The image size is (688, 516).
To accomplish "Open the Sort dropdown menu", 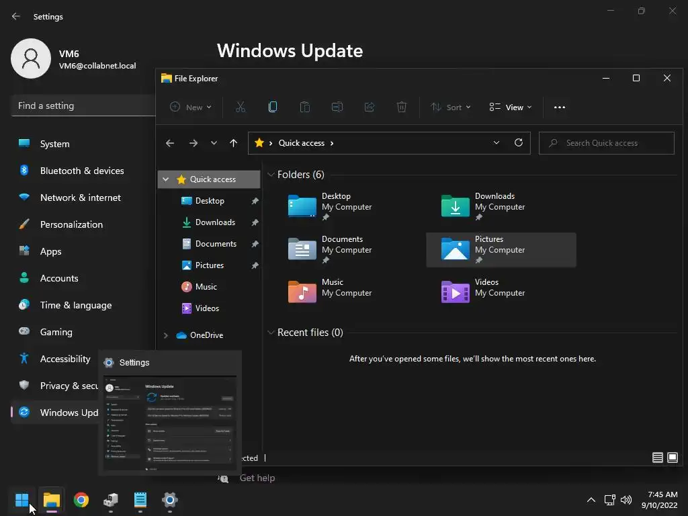I will (451, 107).
